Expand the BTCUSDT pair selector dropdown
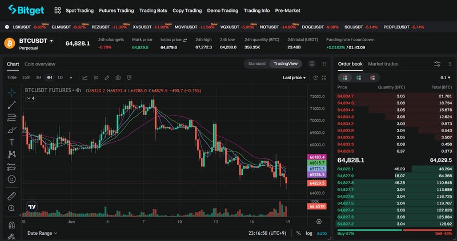The image size is (457, 241). pos(51,41)
